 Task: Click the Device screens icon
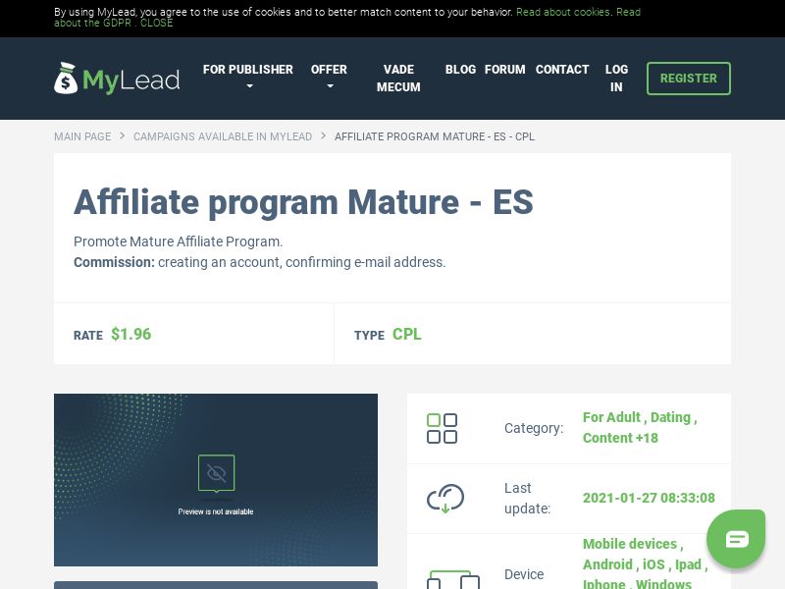(x=452, y=579)
